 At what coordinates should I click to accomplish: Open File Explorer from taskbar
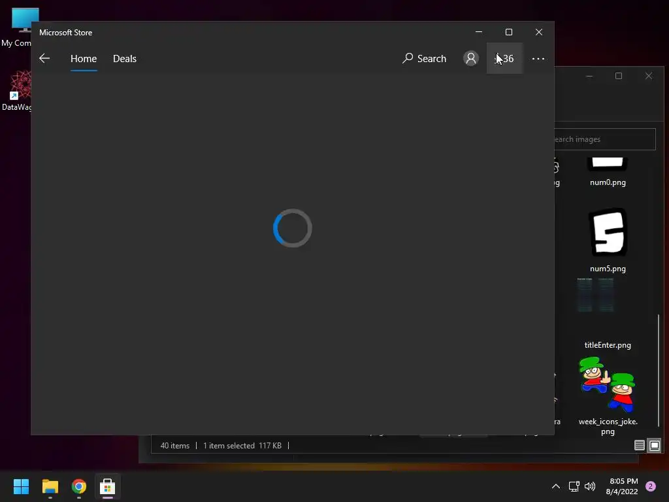(x=50, y=486)
